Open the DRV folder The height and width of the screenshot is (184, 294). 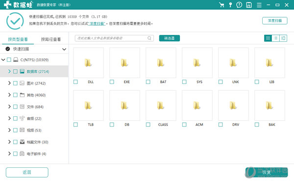233,105
